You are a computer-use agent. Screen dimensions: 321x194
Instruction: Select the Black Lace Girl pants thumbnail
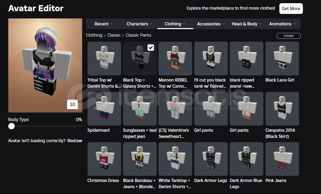point(282,59)
